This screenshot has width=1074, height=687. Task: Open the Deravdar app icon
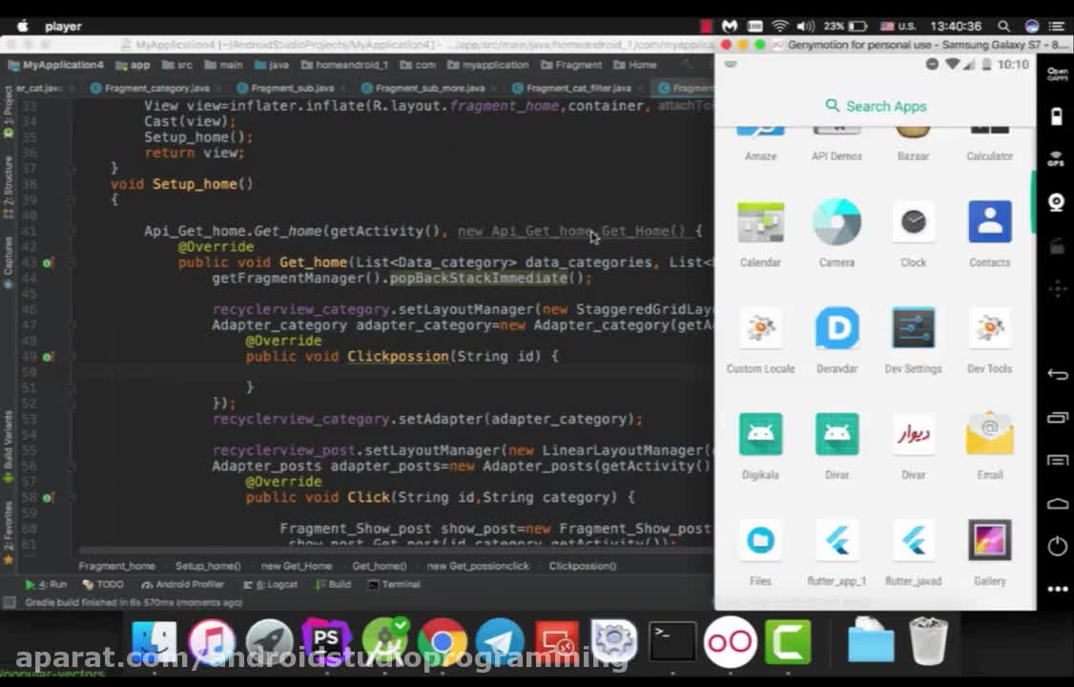[x=836, y=329]
